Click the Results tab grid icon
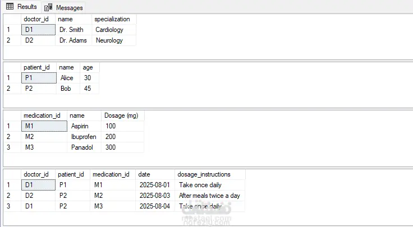This screenshot has height=227, width=413. tap(10, 7)
